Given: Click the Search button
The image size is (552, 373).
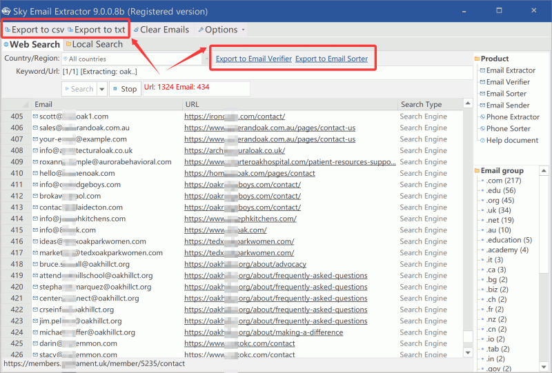Looking at the screenshot, I should (79, 89).
